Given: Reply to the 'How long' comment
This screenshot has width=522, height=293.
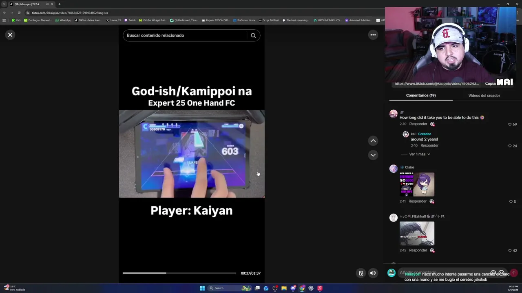Looking at the screenshot, I should tap(418, 124).
